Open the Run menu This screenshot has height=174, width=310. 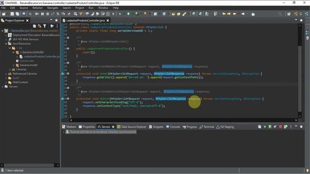(91, 8)
